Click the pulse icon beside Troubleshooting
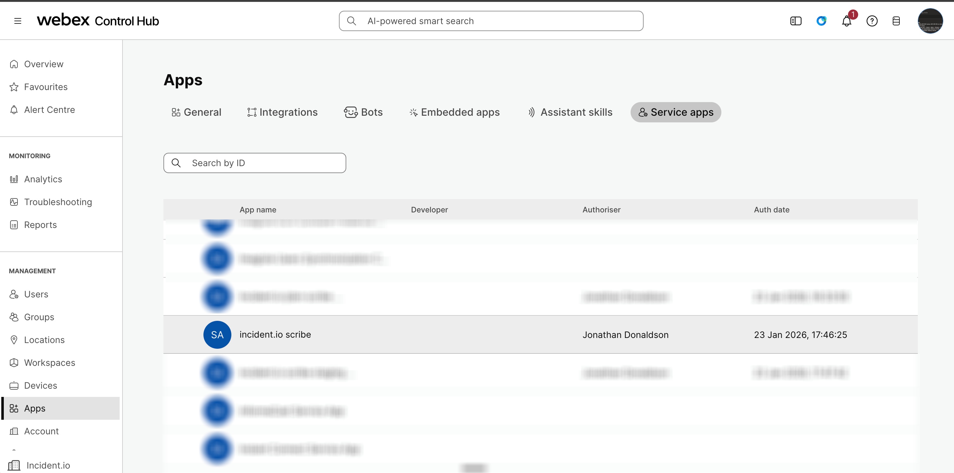The image size is (954, 473). (14, 202)
